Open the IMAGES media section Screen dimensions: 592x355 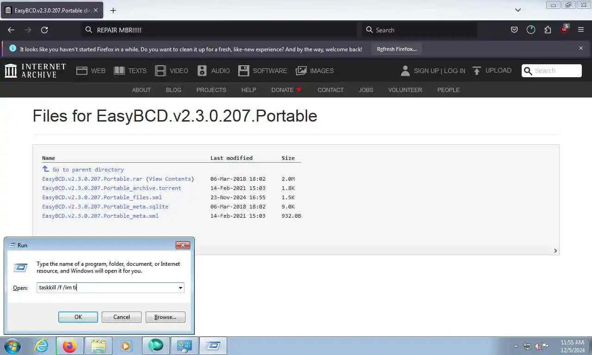314,71
